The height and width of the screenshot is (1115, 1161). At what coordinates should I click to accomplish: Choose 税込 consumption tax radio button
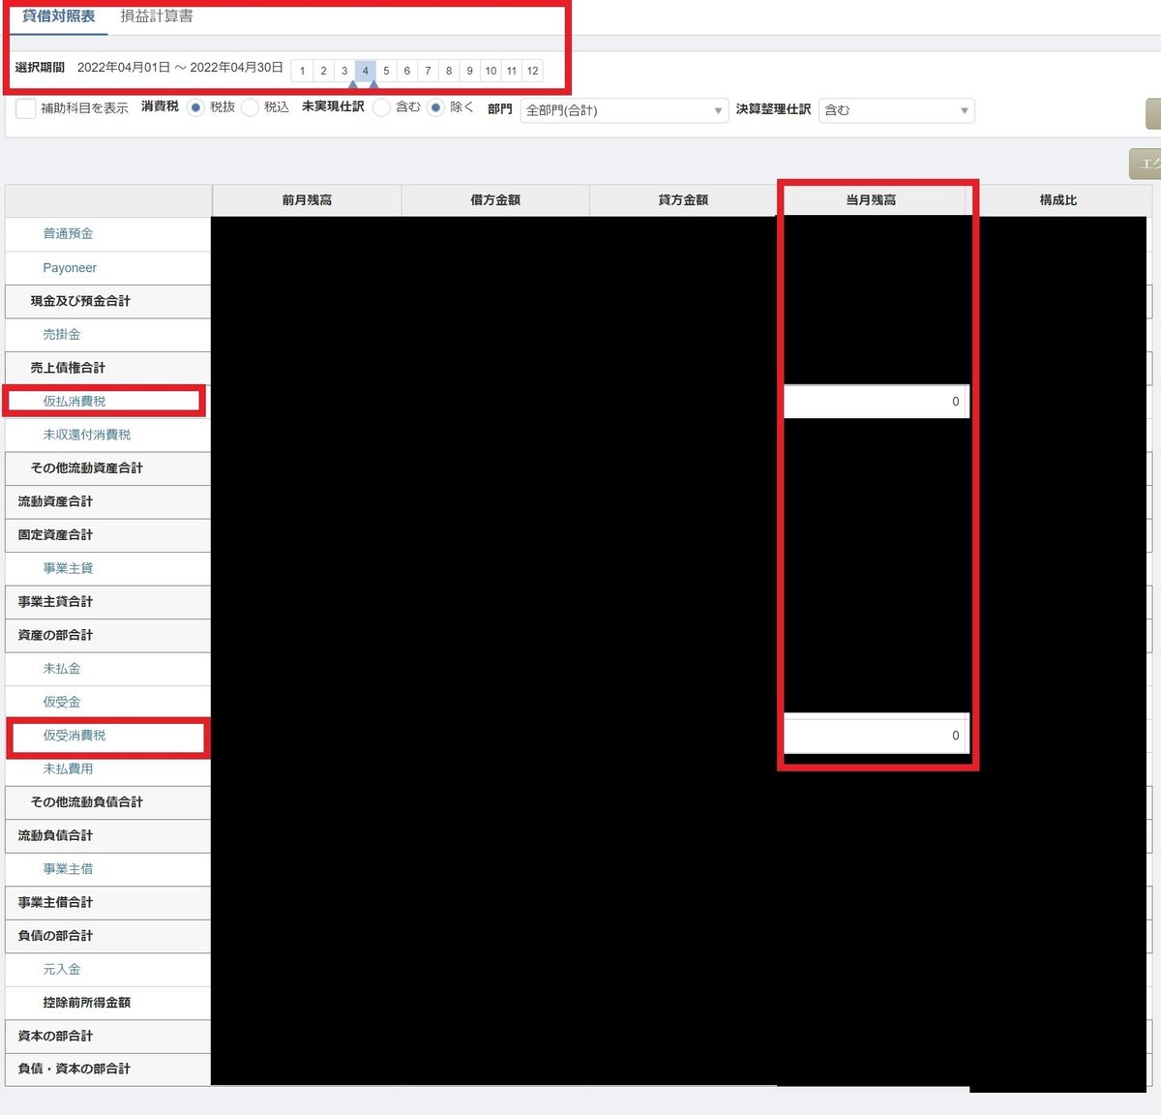point(250,107)
